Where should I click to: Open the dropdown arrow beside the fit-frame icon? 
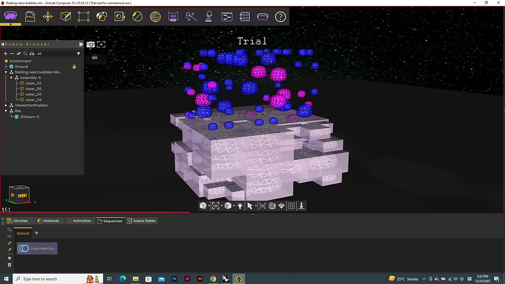(x=222, y=206)
